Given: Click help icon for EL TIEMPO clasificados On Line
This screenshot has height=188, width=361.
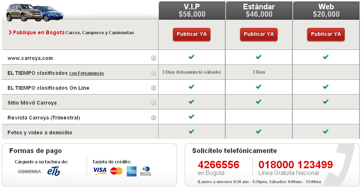Looking at the screenshot, I should tap(154, 88).
